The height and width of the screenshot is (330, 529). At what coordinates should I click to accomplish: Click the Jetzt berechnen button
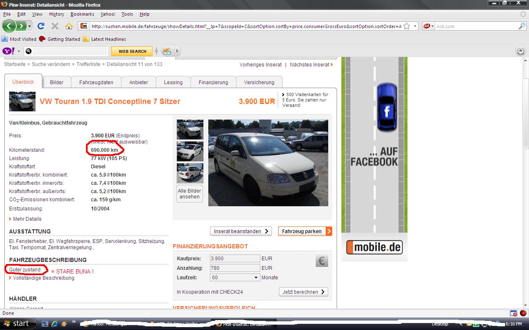click(x=303, y=292)
